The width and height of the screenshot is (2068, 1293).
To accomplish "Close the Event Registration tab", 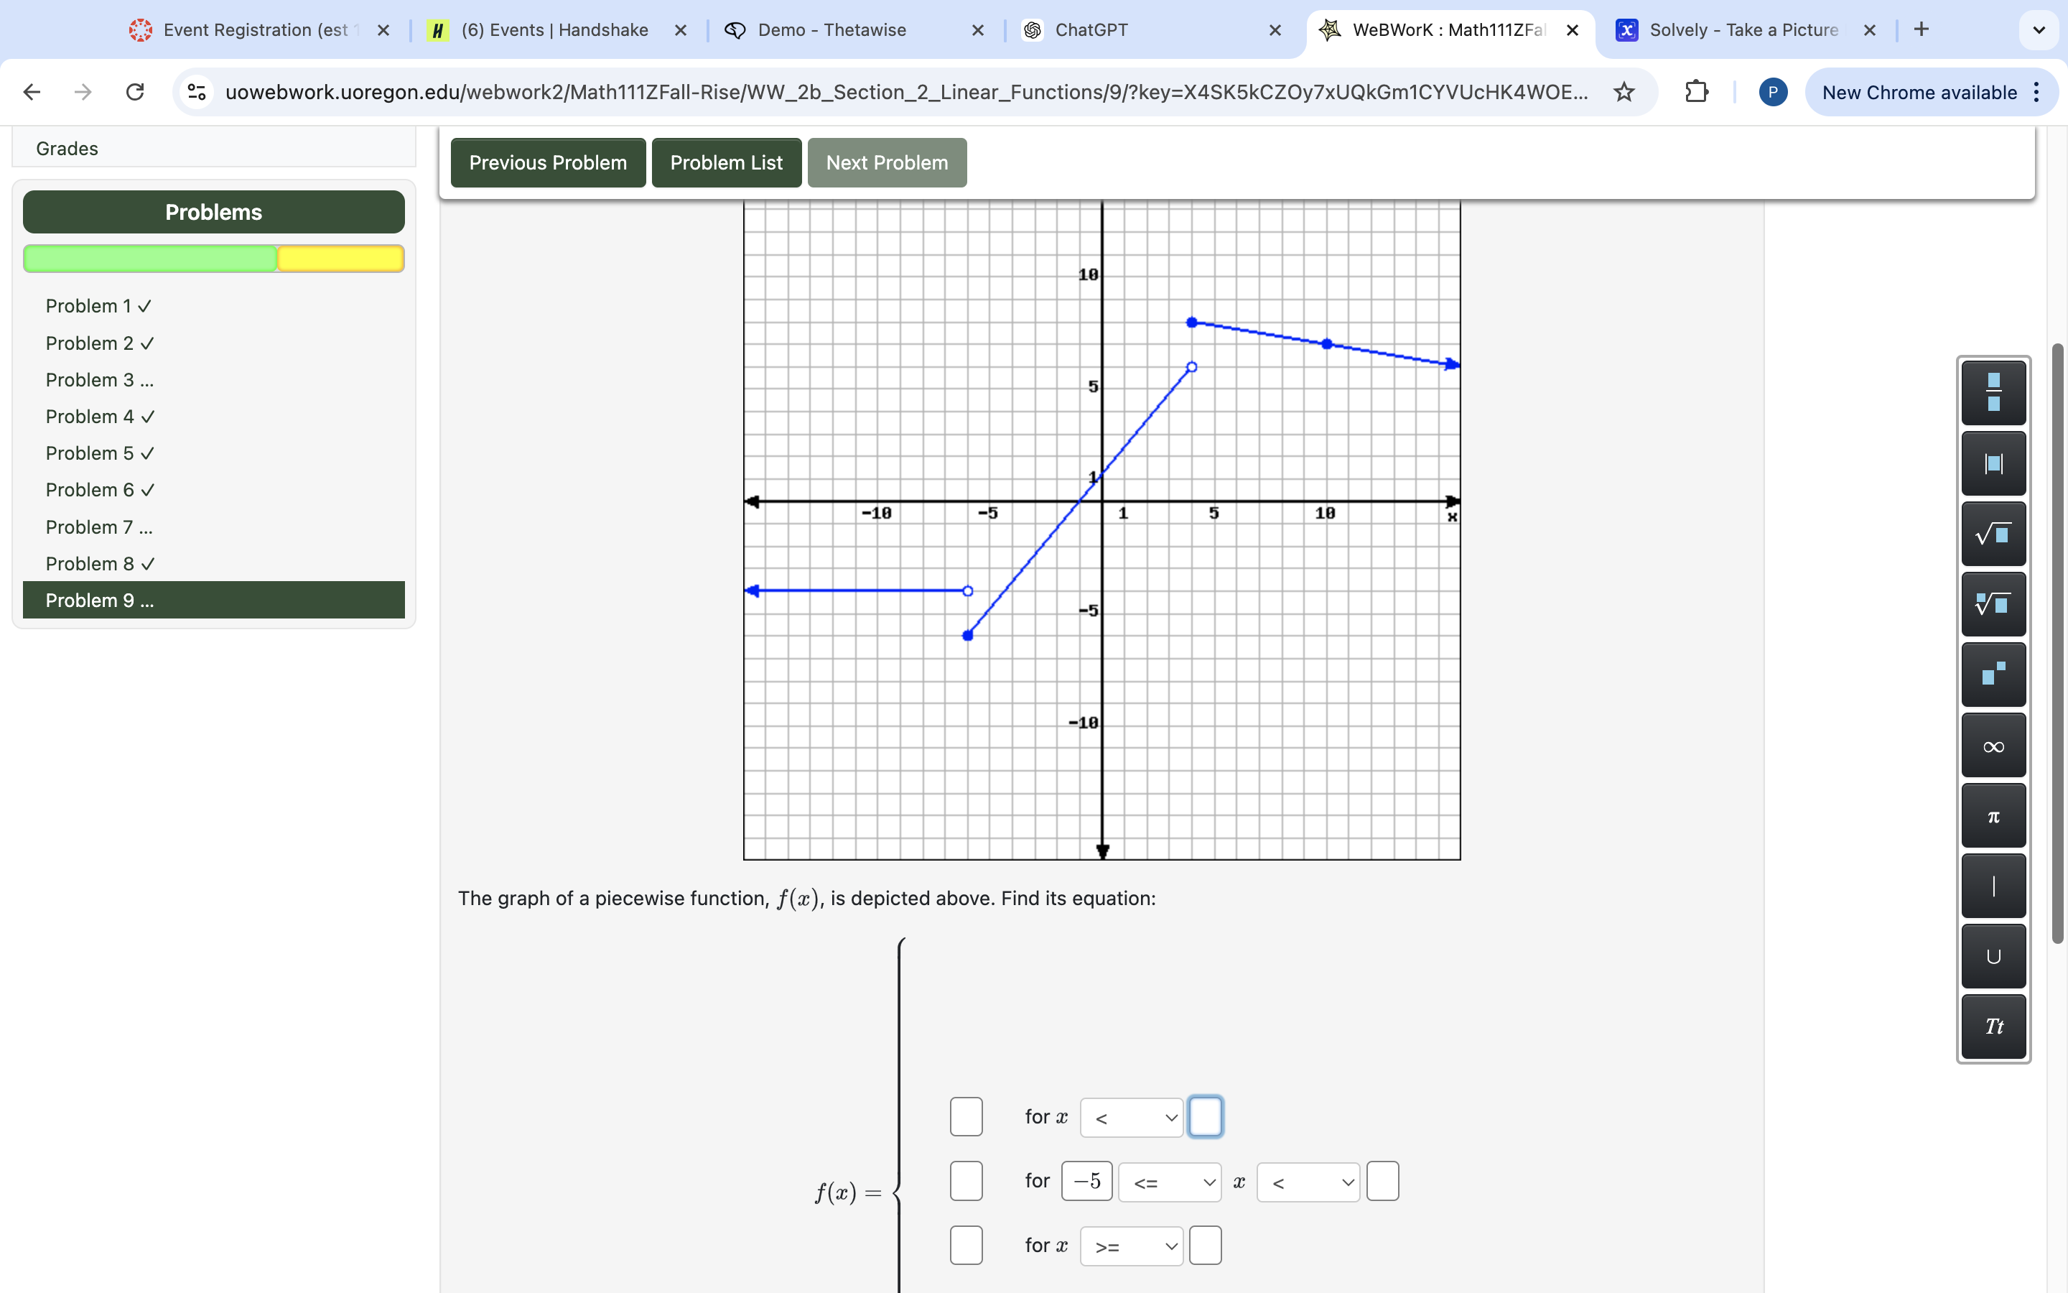I will (x=383, y=30).
